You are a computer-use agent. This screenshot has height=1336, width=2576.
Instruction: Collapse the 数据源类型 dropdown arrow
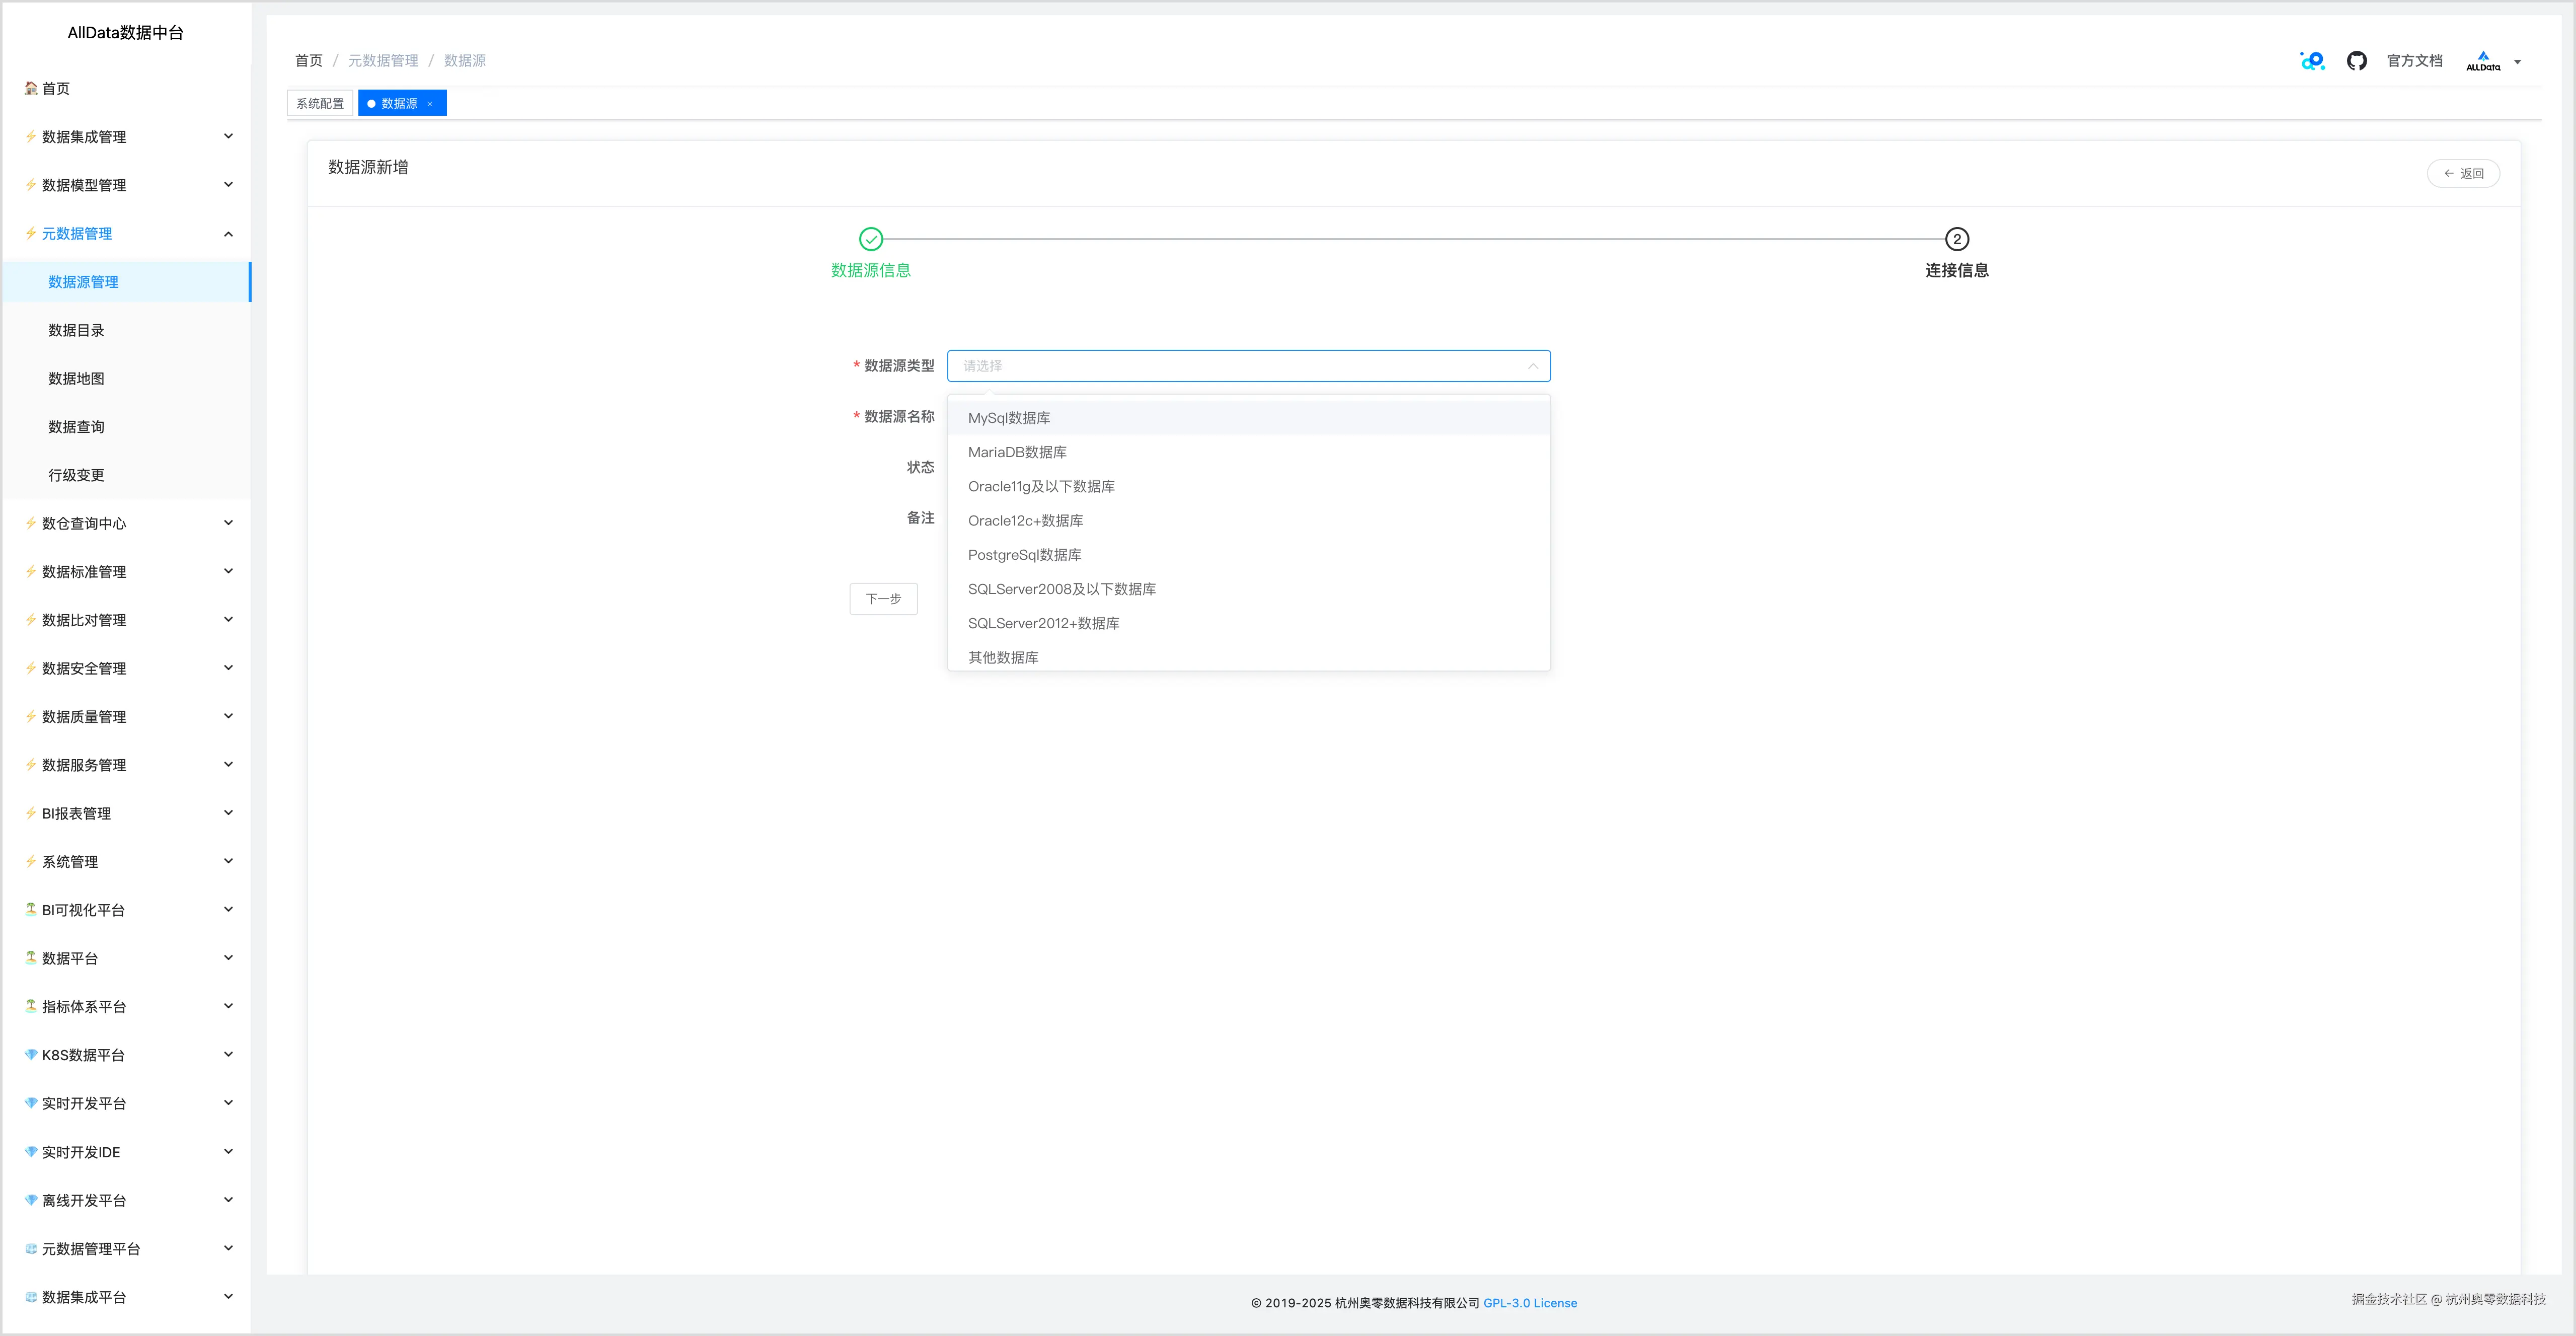click(x=1532, y=366)
